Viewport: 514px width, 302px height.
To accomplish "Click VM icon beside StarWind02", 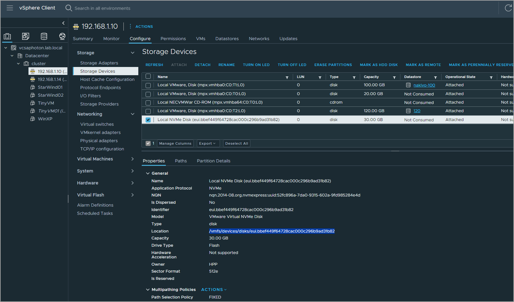I will coord(33,95).
